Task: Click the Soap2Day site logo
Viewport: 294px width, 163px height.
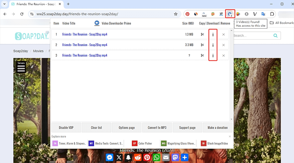Action: point(32,36)
